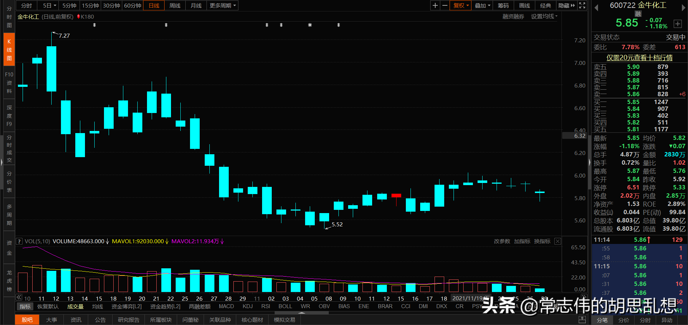Expand the 更多周期 dropdown
Screen dimensions: 688x325
(222, 5)
